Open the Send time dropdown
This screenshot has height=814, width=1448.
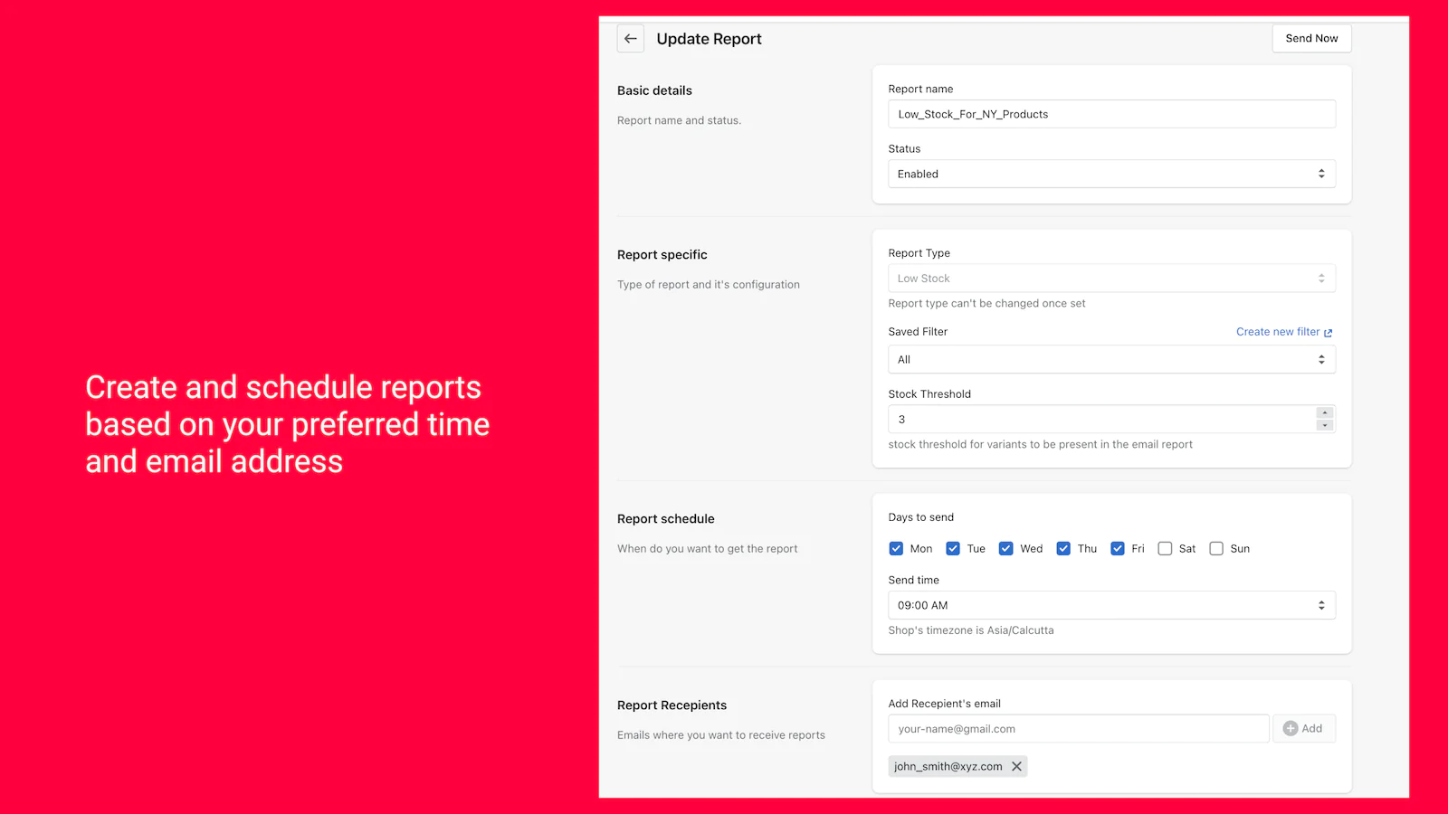1111,605
